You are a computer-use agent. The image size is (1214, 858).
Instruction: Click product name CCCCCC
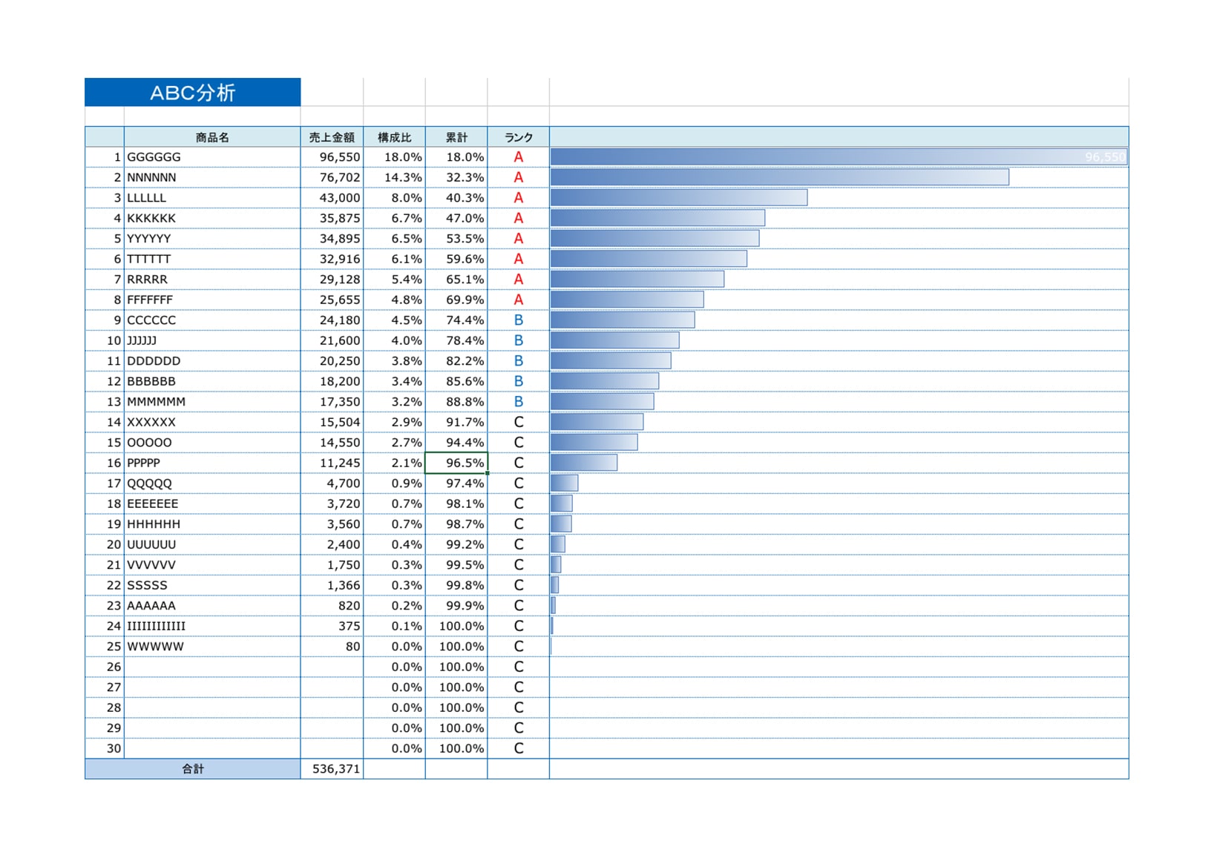pos(151,320)
